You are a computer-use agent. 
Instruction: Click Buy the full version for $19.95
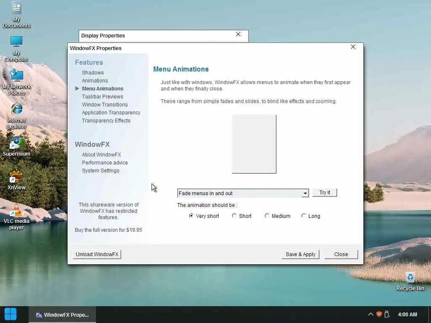point(109,230)
